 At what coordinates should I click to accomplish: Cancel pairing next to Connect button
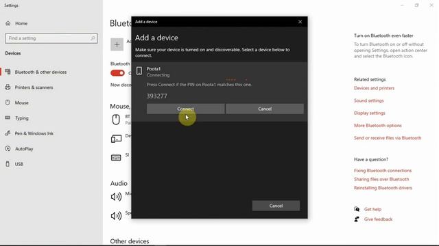[x=265, y=109]
